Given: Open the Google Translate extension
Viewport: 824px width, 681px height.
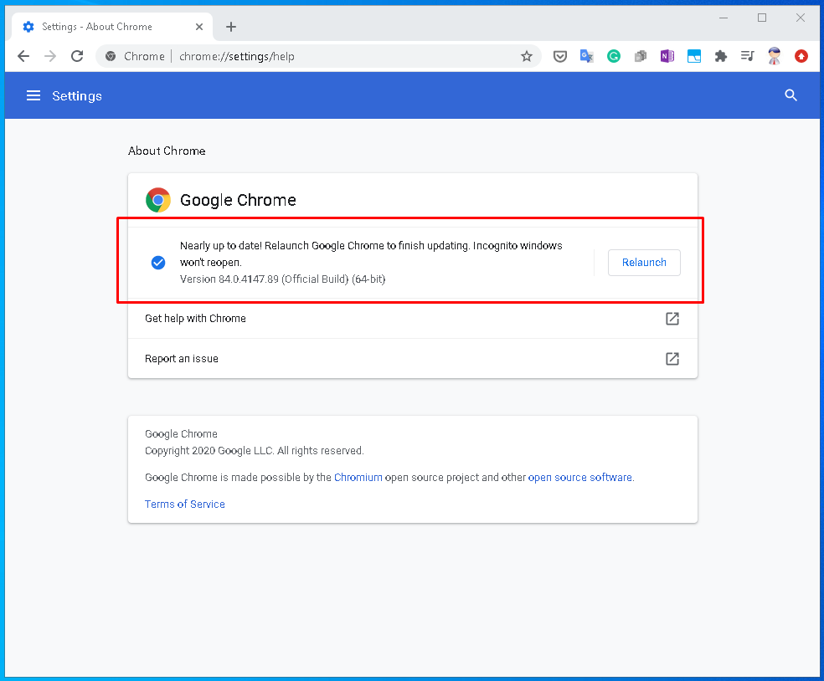Looking at the screenshot, I should pos(586,56).
